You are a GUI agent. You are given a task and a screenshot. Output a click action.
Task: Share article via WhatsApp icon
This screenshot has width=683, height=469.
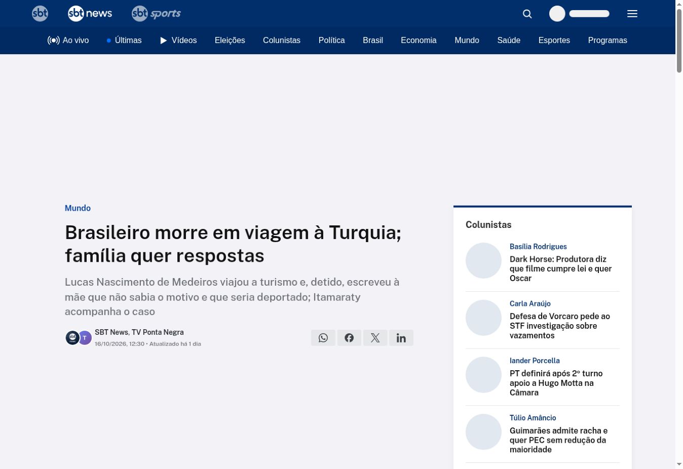coord(323,338)
